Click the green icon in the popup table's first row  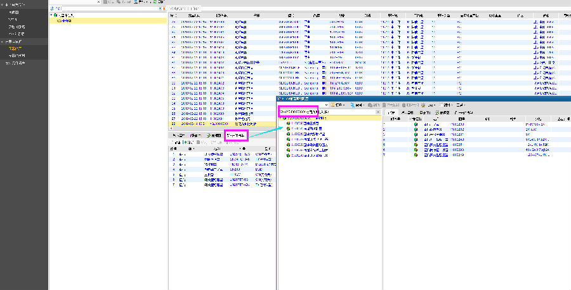point(416,124)
